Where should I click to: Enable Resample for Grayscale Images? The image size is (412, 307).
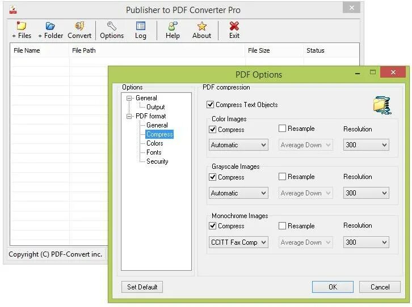[x=282, y=176]
